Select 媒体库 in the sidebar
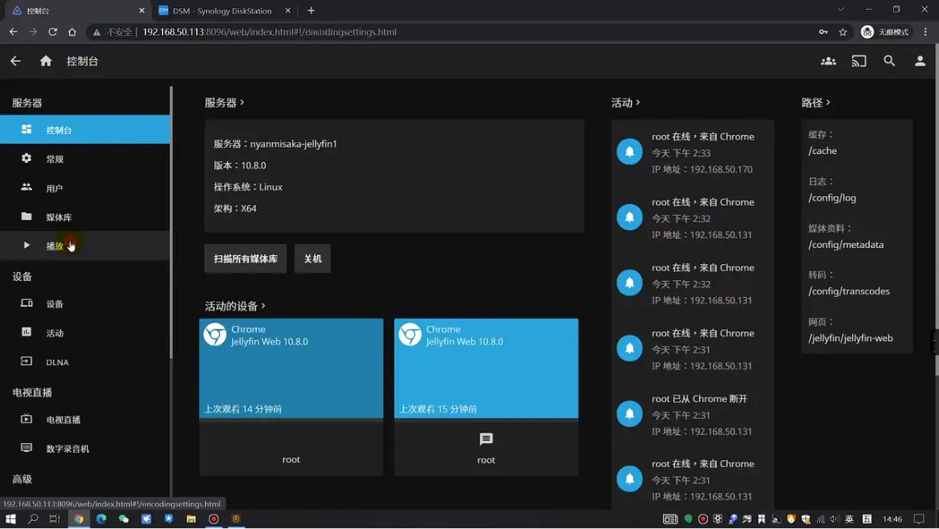The image size is (939, 529). (59, 218)
